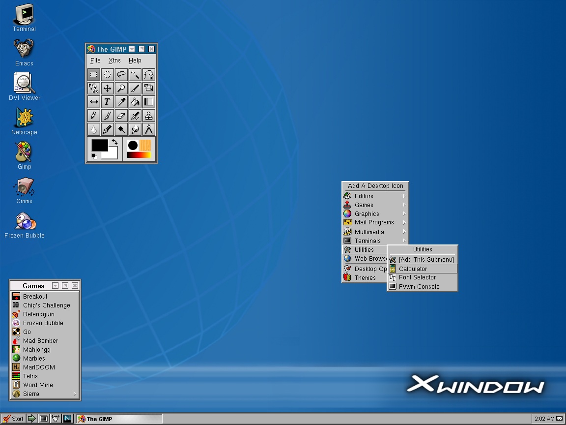Viewport: 566px width, 425px height.
Task: Open the Xtns menu in GIMP
Action: (x=114, y=60)
